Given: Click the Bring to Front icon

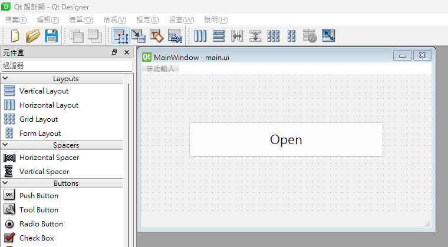Looking at the screenshot, I should (94, 36).
